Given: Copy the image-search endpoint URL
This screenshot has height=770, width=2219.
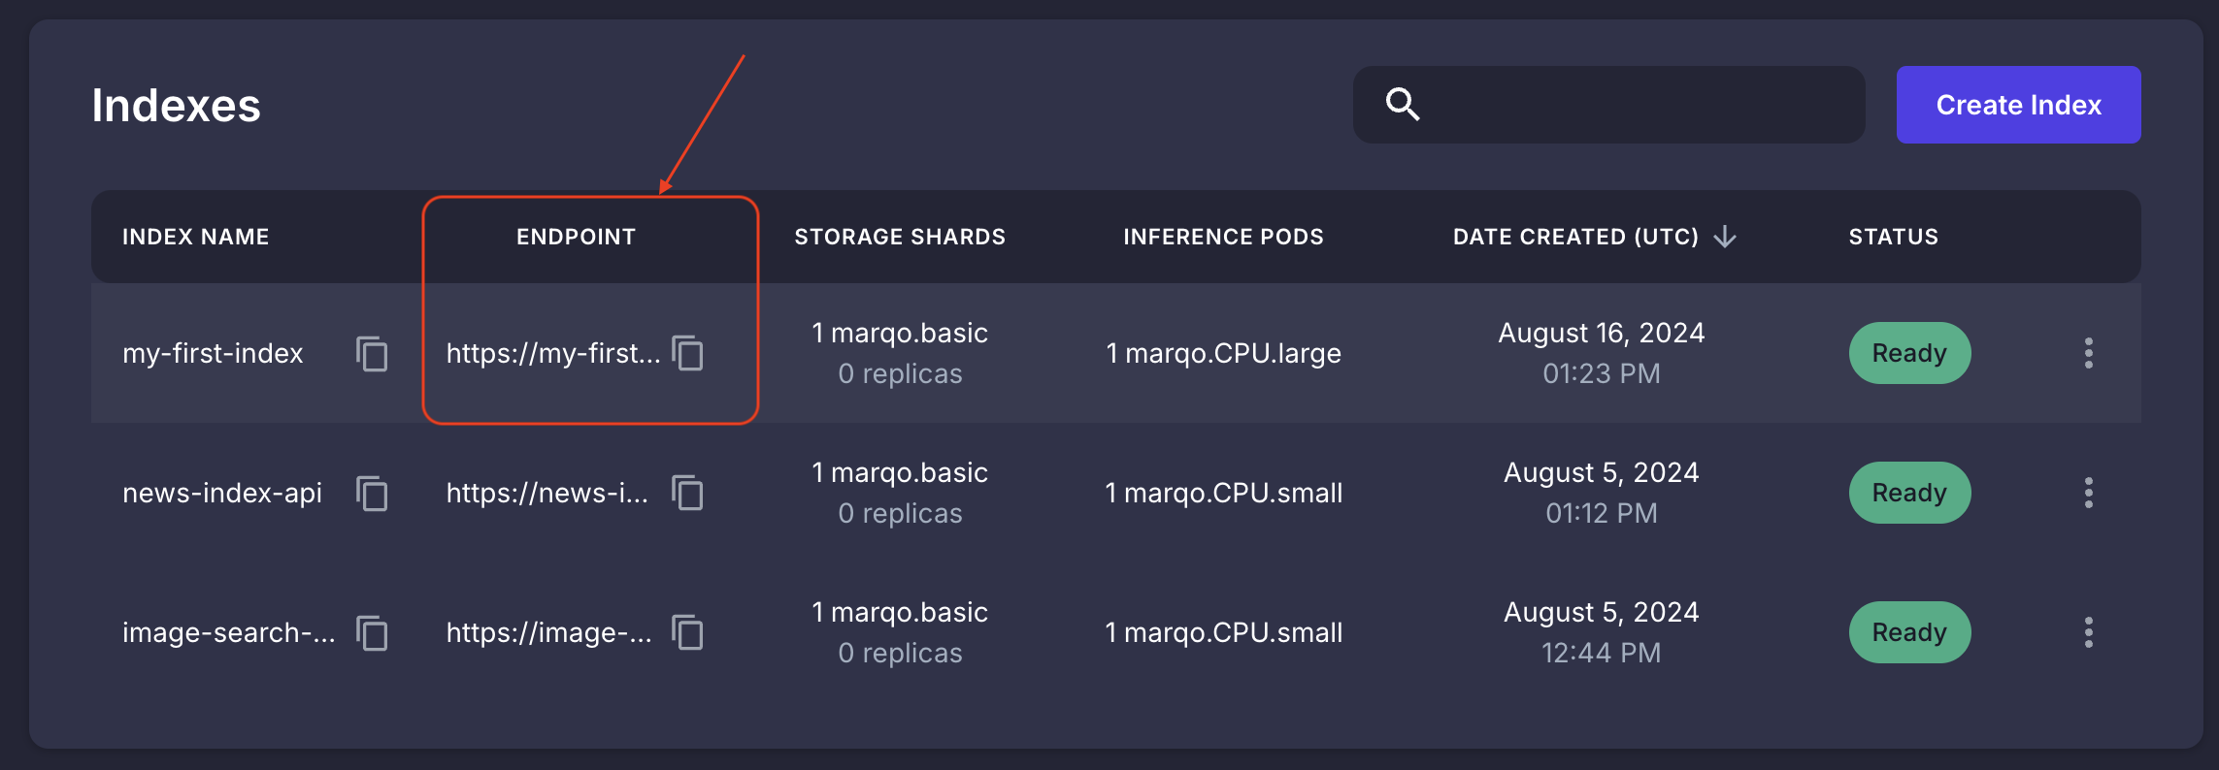Looking at the screenshot, I should tap(688, 632).
